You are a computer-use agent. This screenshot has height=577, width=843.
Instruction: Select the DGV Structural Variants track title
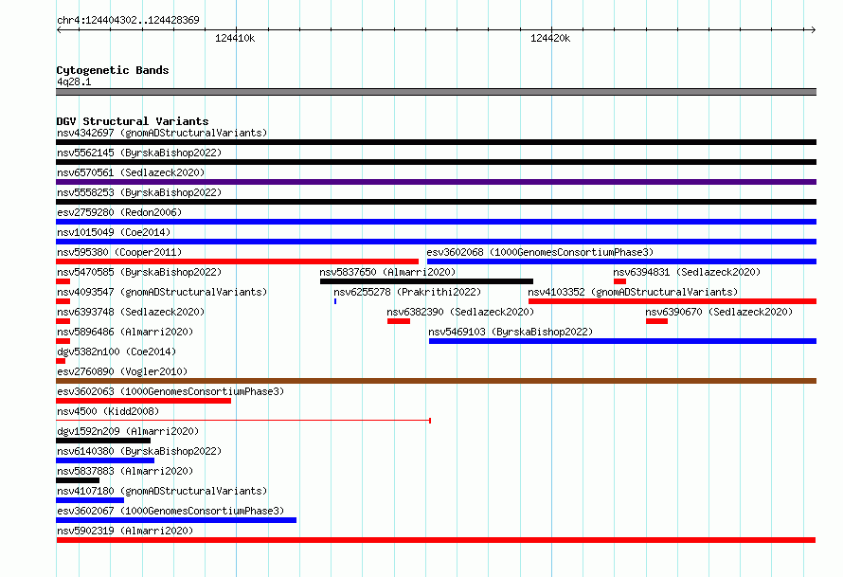click(133, 121)
